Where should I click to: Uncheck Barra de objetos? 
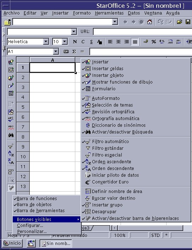(46, 205)
